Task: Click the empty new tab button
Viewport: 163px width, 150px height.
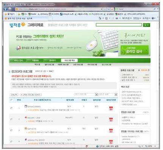Action: click(x=50, y=19)
